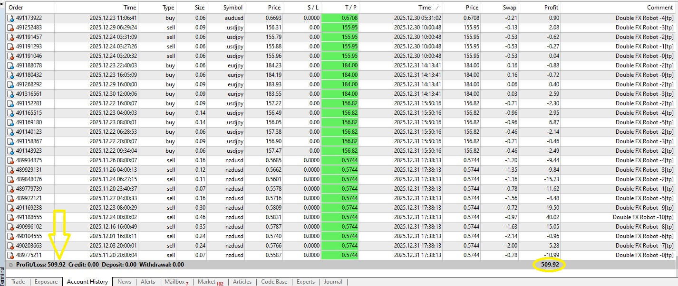
Task: Click buy order icon for eurjpy order 491316561
Action: (10, 94)
